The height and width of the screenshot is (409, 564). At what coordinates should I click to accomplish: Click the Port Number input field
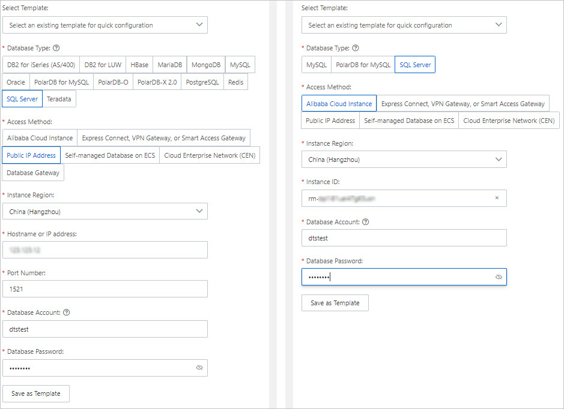click(105, 289)
